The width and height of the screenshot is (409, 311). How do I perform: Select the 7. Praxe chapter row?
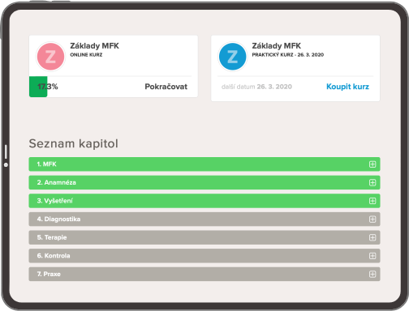tap(204, 274)
